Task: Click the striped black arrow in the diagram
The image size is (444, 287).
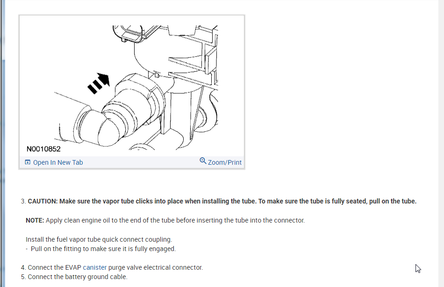Action: coord(98,83)
